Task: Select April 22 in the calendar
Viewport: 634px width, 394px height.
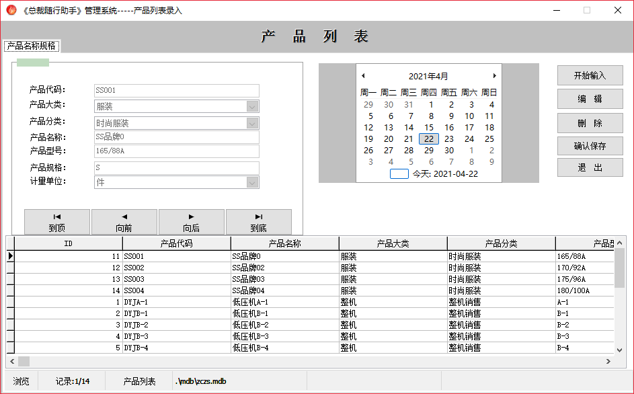Action: click(429, 139)
